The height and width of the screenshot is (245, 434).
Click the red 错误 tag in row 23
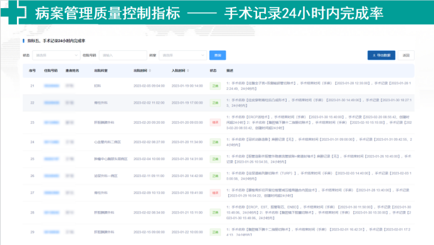tap(215, 122)
